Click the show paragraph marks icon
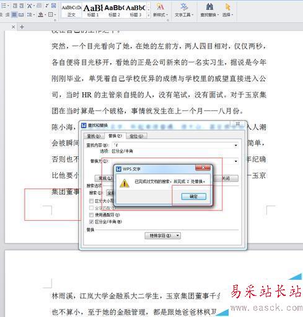This screenshot has height=317, width=303. 47,6
